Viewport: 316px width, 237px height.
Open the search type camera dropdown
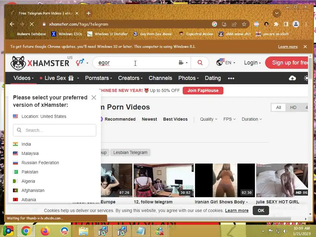point(183,63)
